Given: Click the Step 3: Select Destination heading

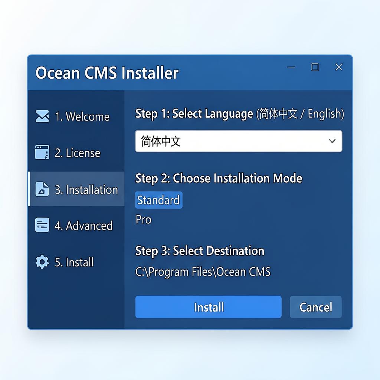Looking at the screenshot, I should [200, 251].
